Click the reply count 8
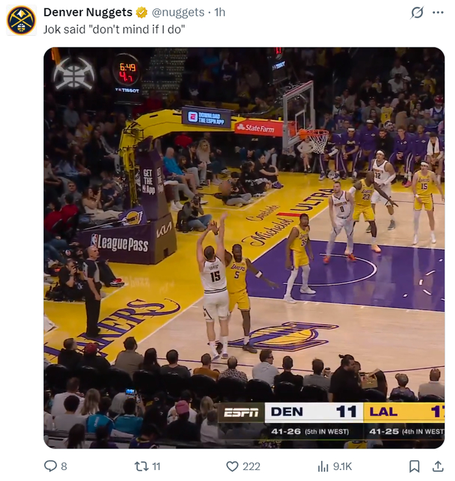 pyautogui.click(x=64, y=466)
